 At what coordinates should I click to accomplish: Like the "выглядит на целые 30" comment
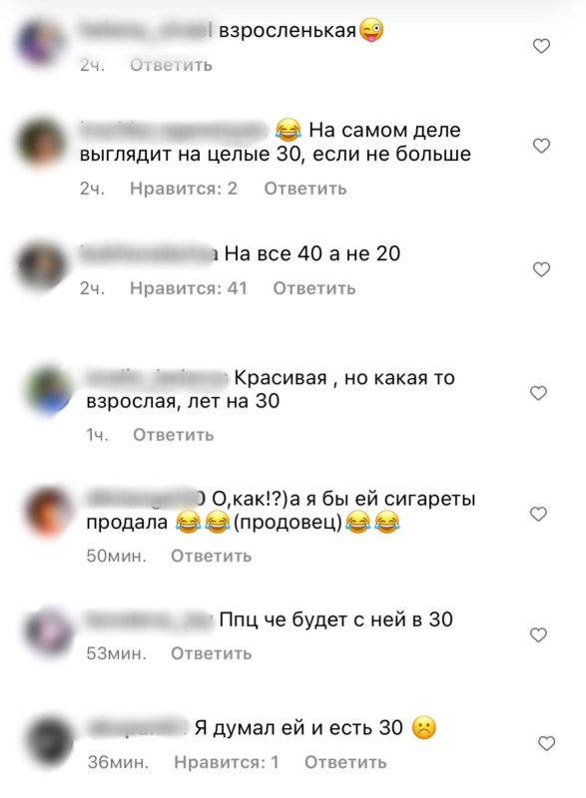(541, 146)
